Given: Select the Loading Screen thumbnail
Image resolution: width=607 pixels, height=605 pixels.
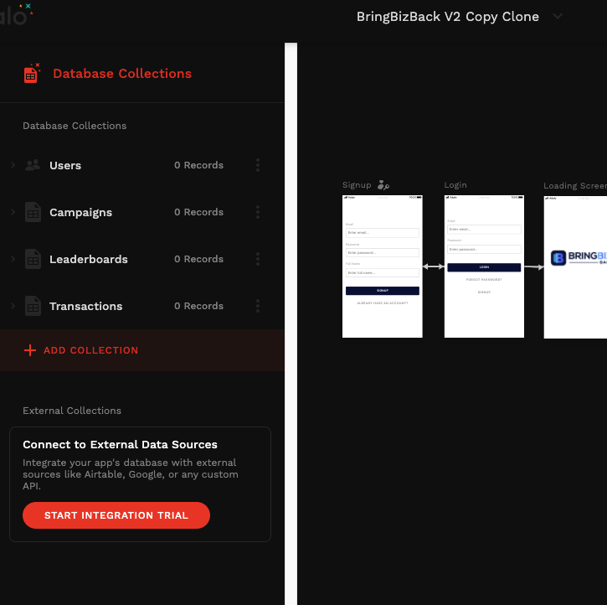Looking at the screenshot, I should (x=575, y=266).
